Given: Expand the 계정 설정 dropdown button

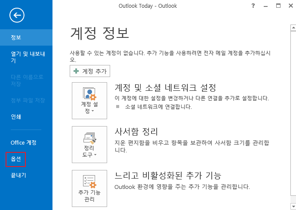Looking at the screenshot, I should coord(89,101).
